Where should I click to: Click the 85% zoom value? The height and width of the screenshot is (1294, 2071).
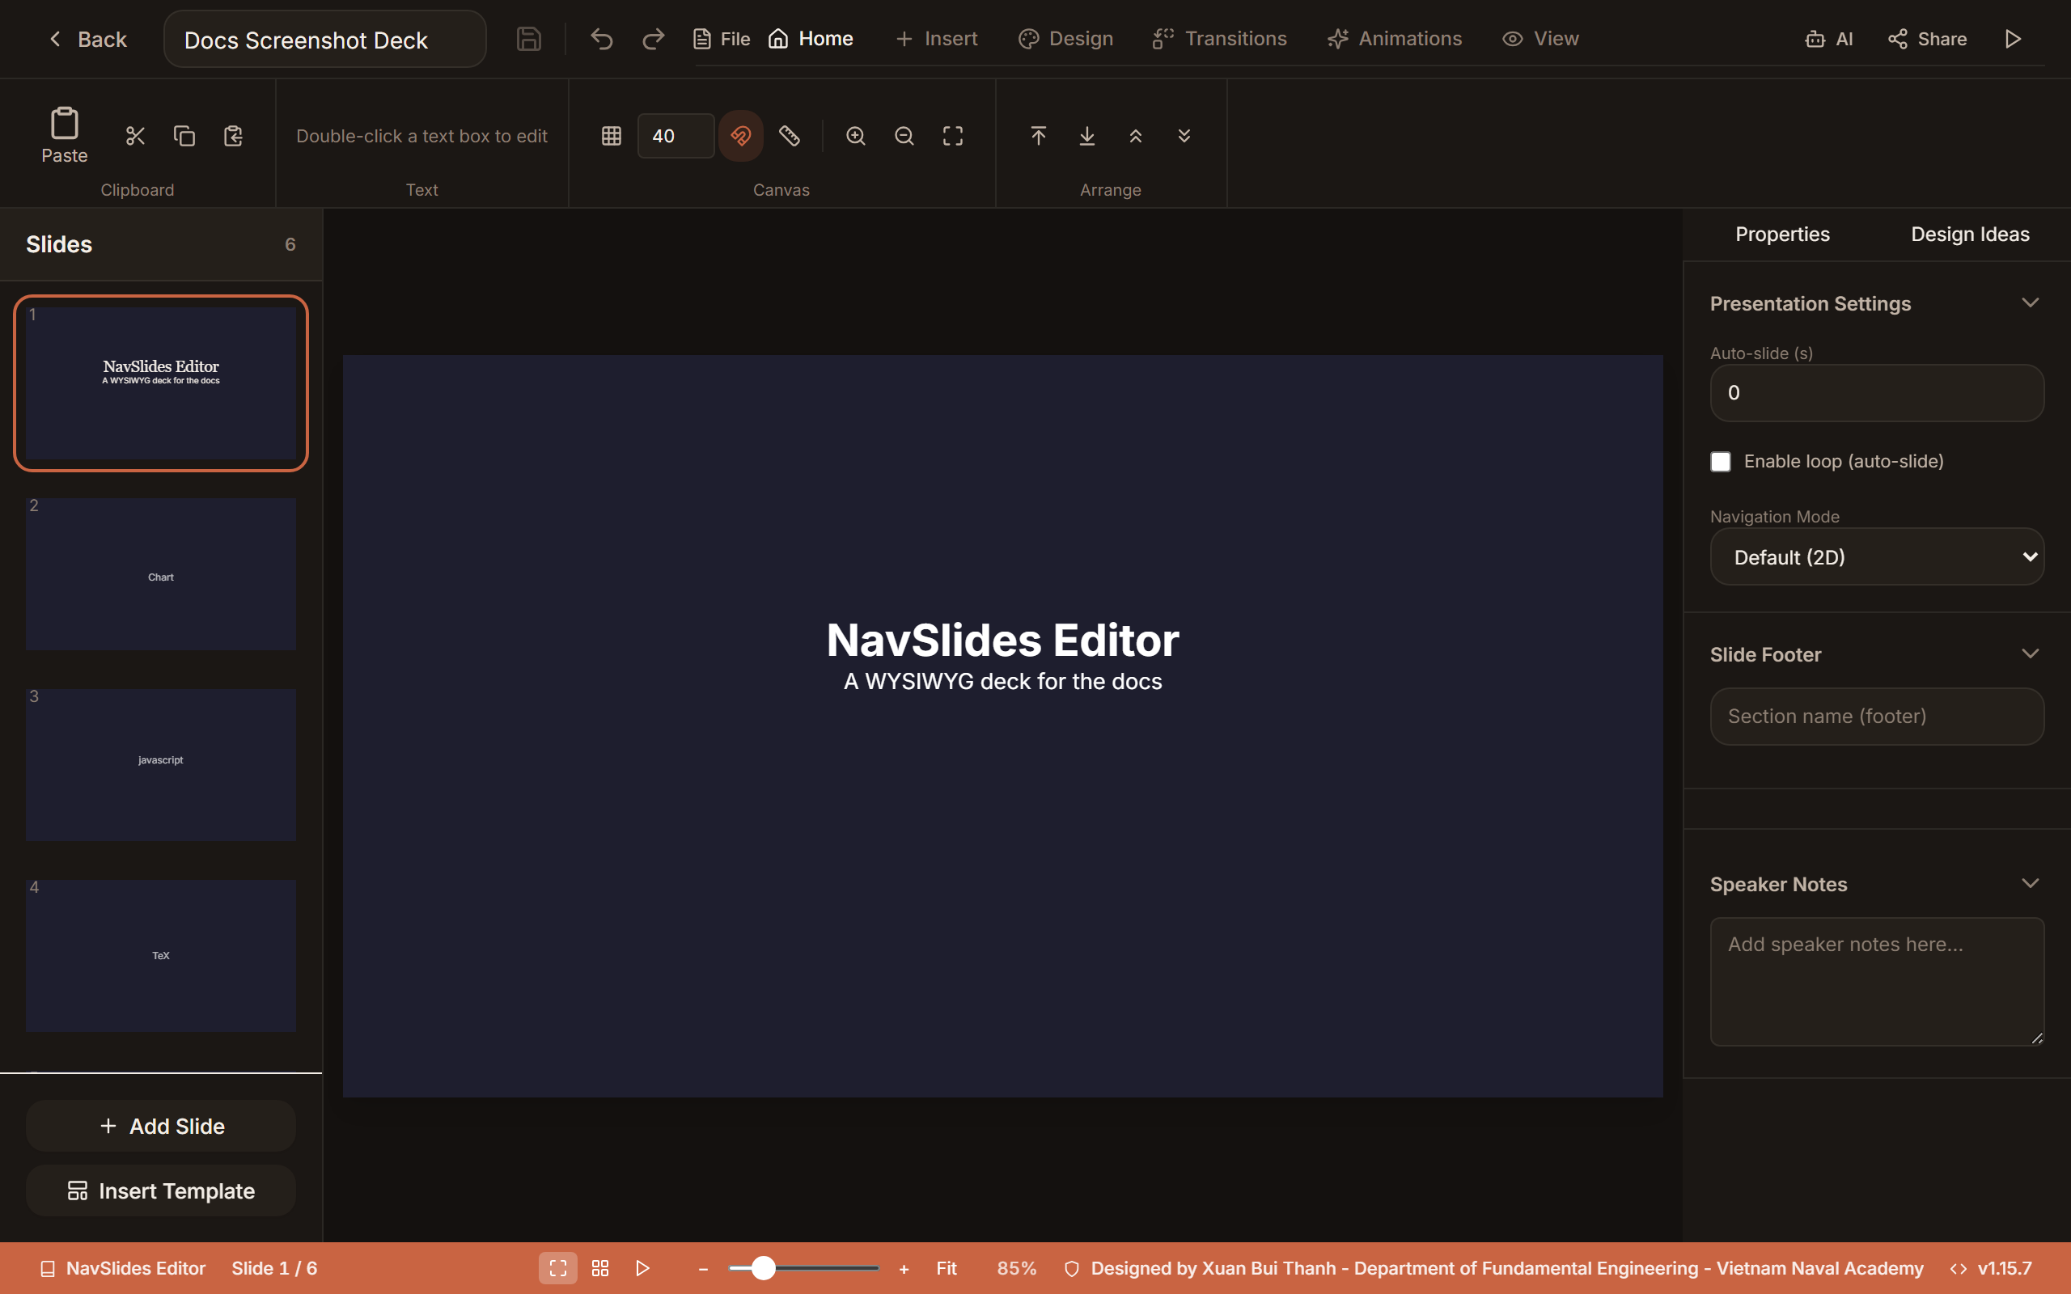(x=1017, y=1268)
